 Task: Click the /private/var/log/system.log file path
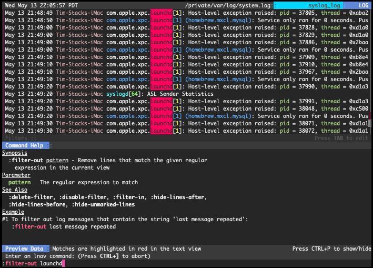coord(228,5)
